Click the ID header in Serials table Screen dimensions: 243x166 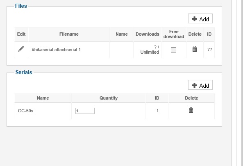[157, 98]
